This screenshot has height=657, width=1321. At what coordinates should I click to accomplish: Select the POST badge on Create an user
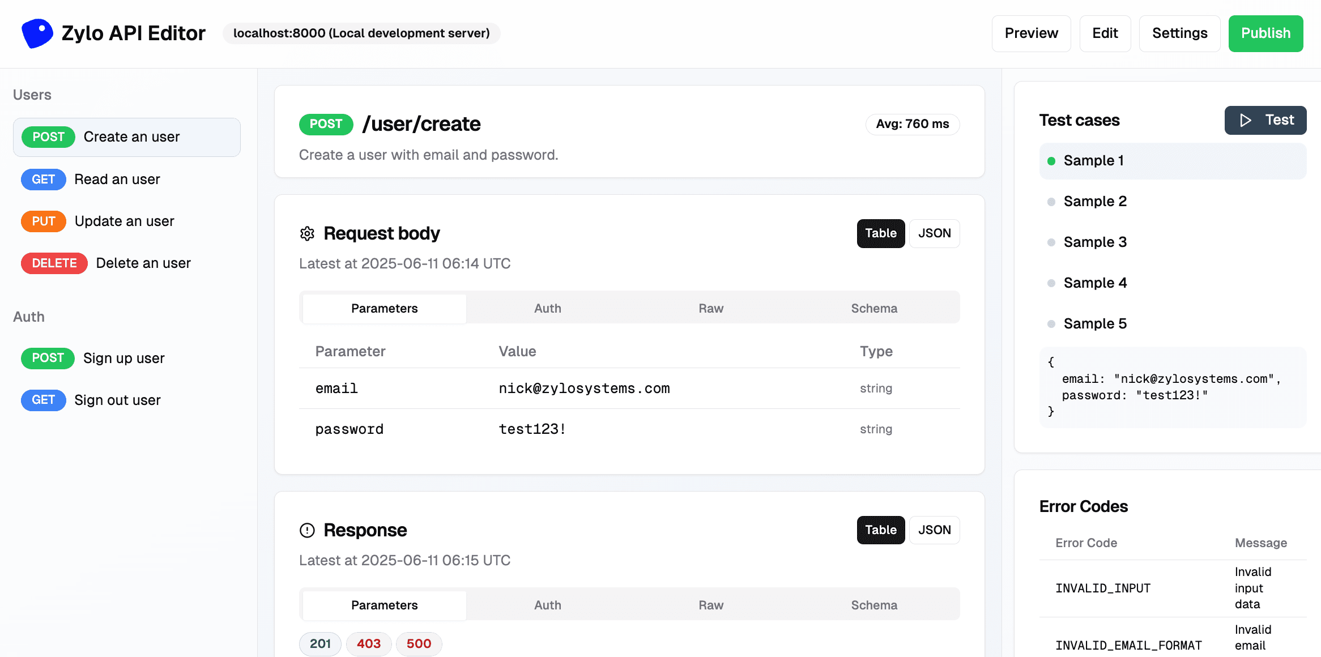(48, 136)
